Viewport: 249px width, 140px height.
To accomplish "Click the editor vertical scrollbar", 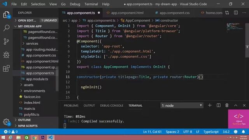I will [x=247, y=40].
